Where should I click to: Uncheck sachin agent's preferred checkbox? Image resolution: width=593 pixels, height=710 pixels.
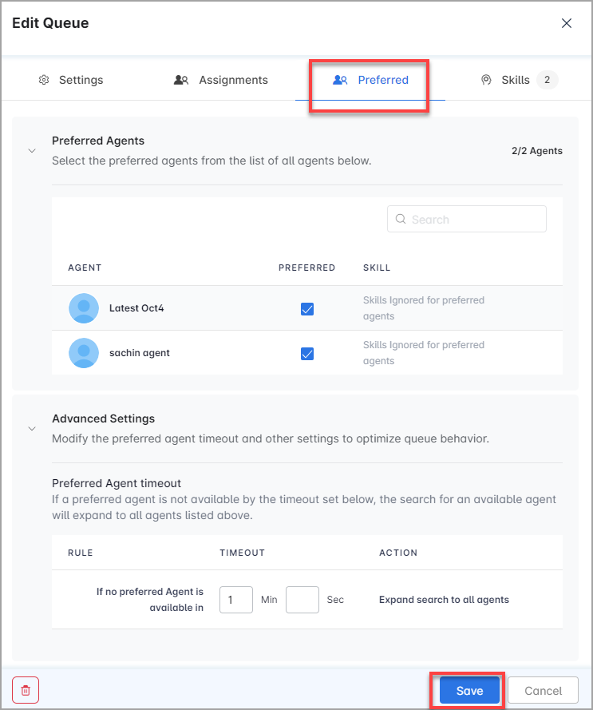[x=307, y=353]
